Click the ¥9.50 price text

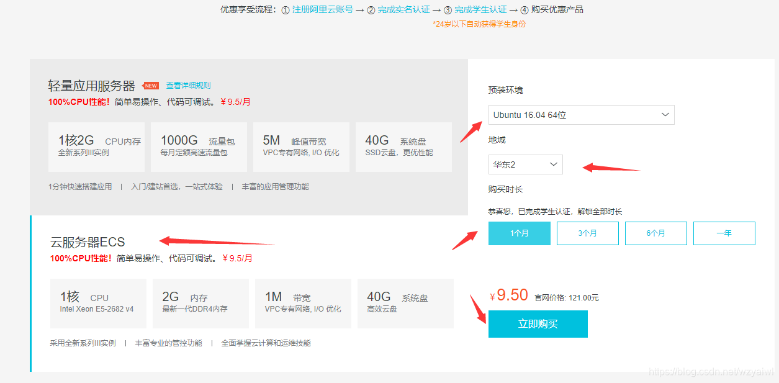tap(508, 295)
